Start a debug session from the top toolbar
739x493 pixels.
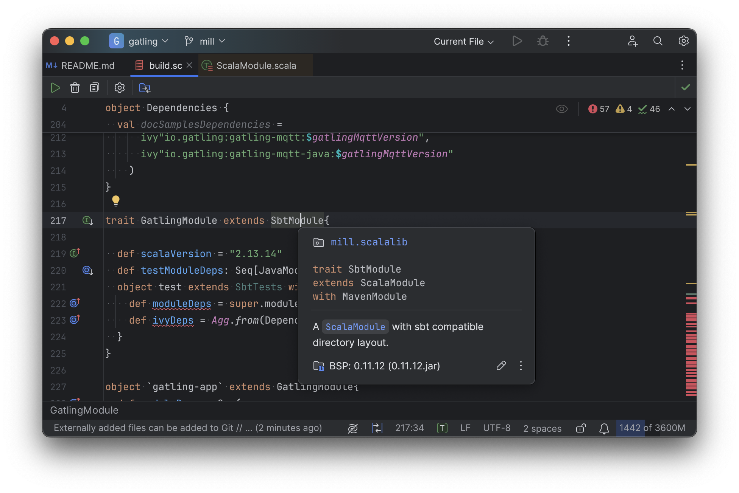point(543,41)
